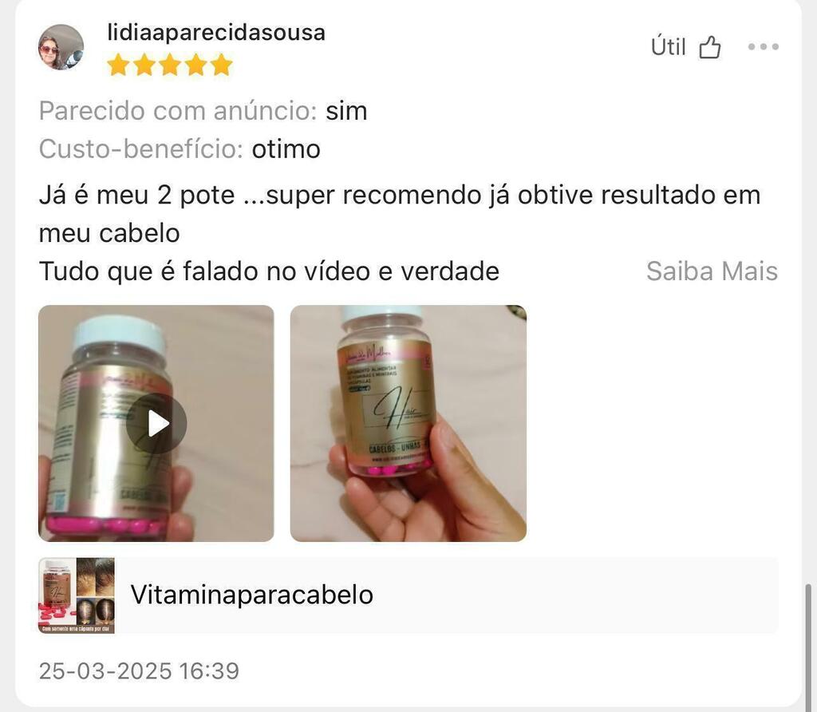Expand review with Saiba Mais
817x712 pixels.
point(712,271)
